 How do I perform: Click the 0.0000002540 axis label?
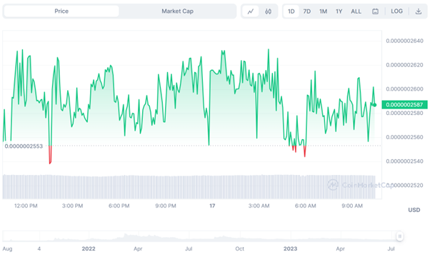click(x=404, y=161)
